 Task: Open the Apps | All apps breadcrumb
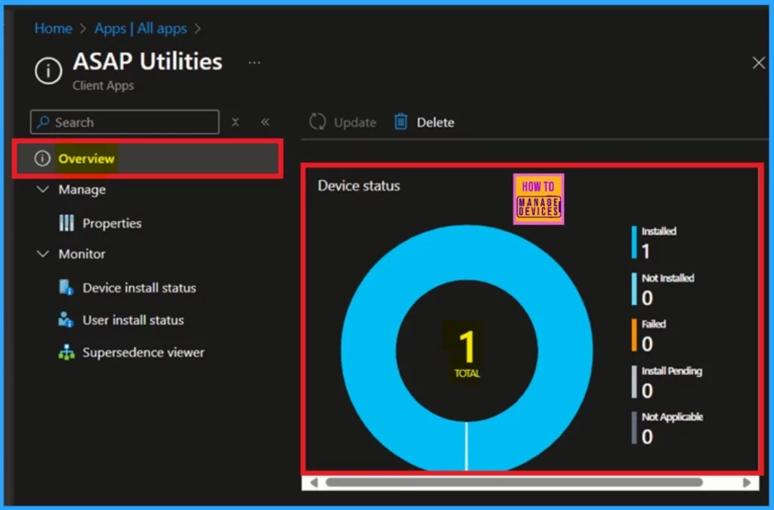pyautogui.click(x=141, y=29)
